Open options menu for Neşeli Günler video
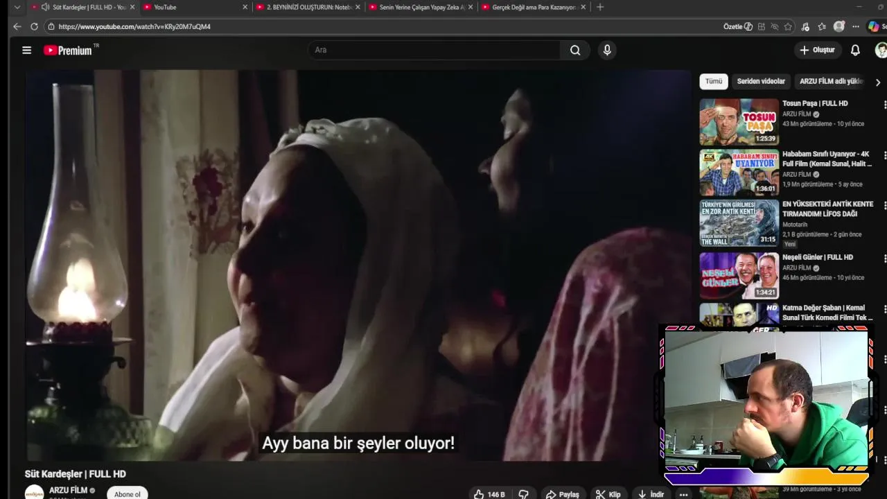Viewport: 887px width, 499px height. pos(884,259)
